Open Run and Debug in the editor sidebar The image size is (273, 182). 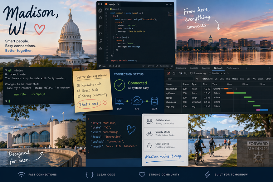100,33
